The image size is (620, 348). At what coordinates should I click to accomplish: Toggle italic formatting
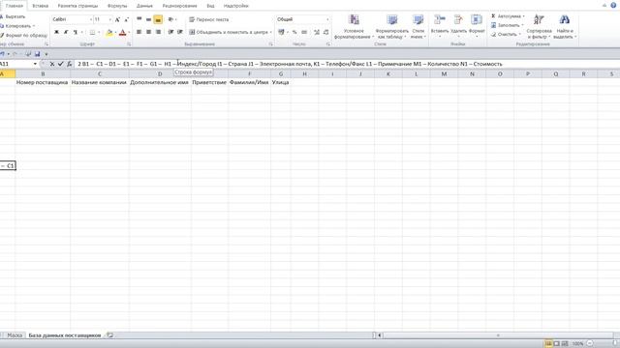click(x=66, y=32)
